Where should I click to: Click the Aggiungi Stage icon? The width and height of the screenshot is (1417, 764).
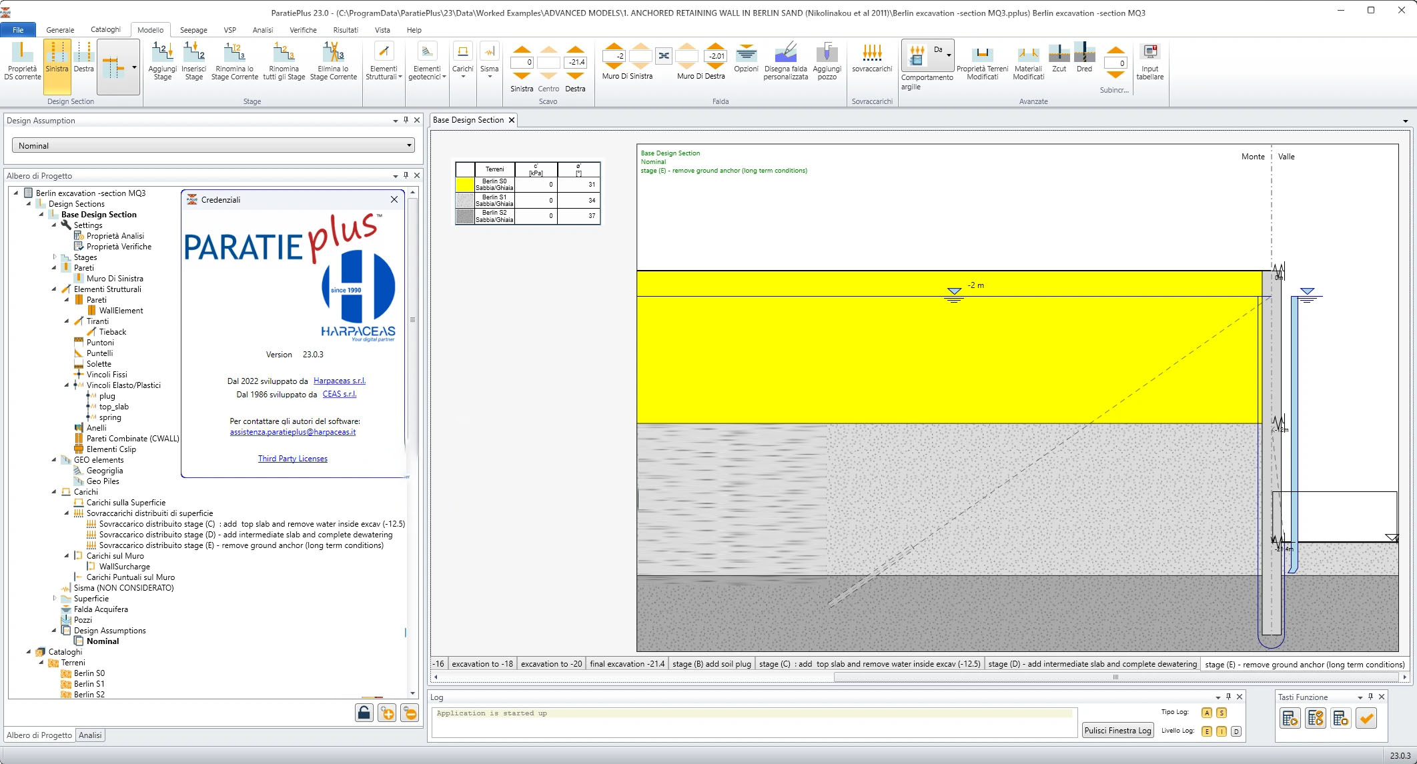click(162, 52)
